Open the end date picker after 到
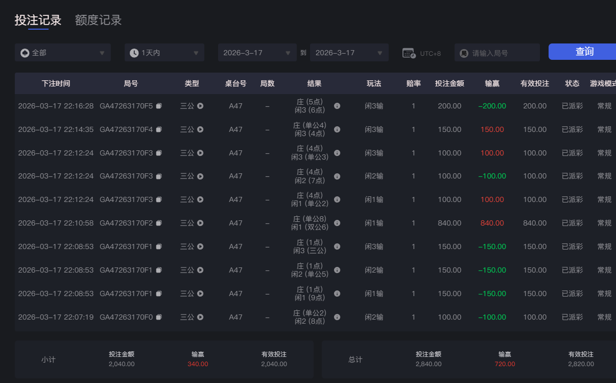This screenshot has height=383, width=616. [349, 52]
